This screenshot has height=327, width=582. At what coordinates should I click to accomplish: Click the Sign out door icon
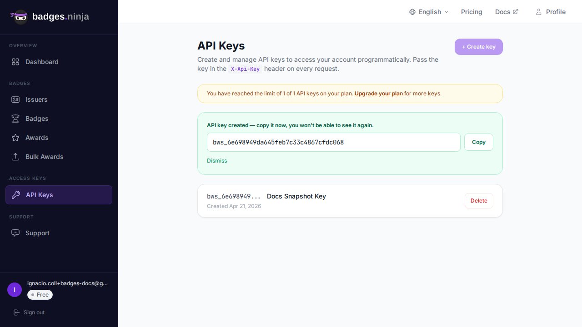click(17, 312)
